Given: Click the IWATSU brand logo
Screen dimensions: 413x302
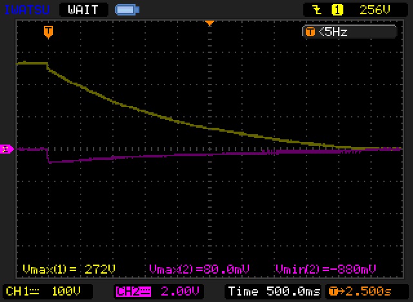Looking at the screenshot, I should 27,10.
